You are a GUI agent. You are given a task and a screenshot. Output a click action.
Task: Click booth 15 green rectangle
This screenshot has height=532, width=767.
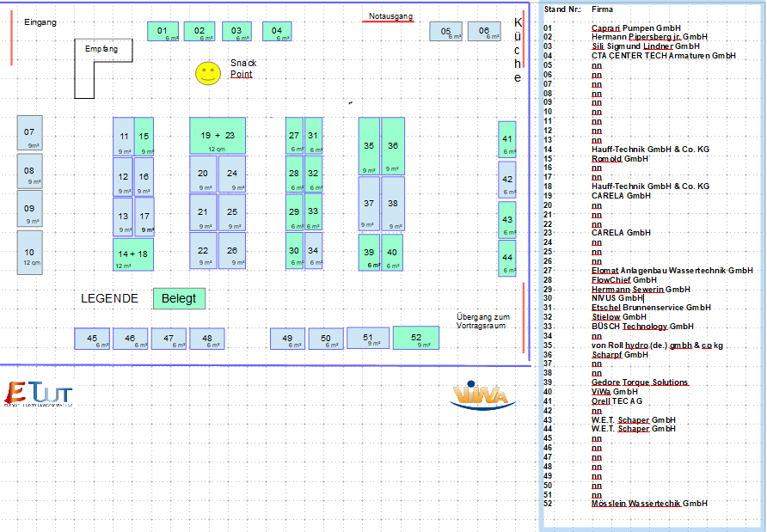(x=144, y=137)
